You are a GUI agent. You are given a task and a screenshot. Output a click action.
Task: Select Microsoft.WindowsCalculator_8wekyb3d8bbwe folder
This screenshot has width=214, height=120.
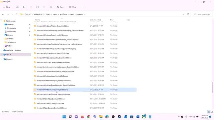tap(85, 58)
